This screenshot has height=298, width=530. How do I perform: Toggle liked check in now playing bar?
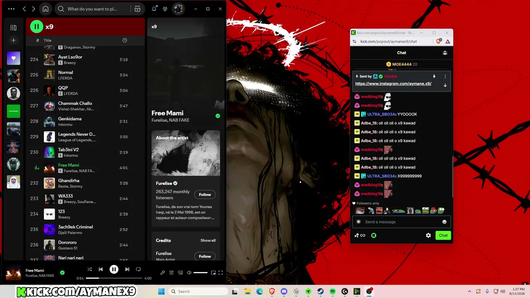[x=62, y=273]
